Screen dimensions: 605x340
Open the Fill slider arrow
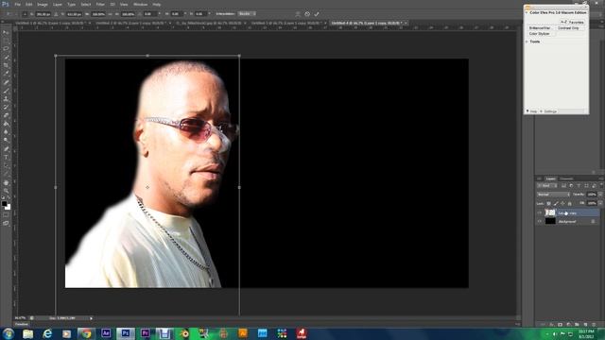click(600, 203)
